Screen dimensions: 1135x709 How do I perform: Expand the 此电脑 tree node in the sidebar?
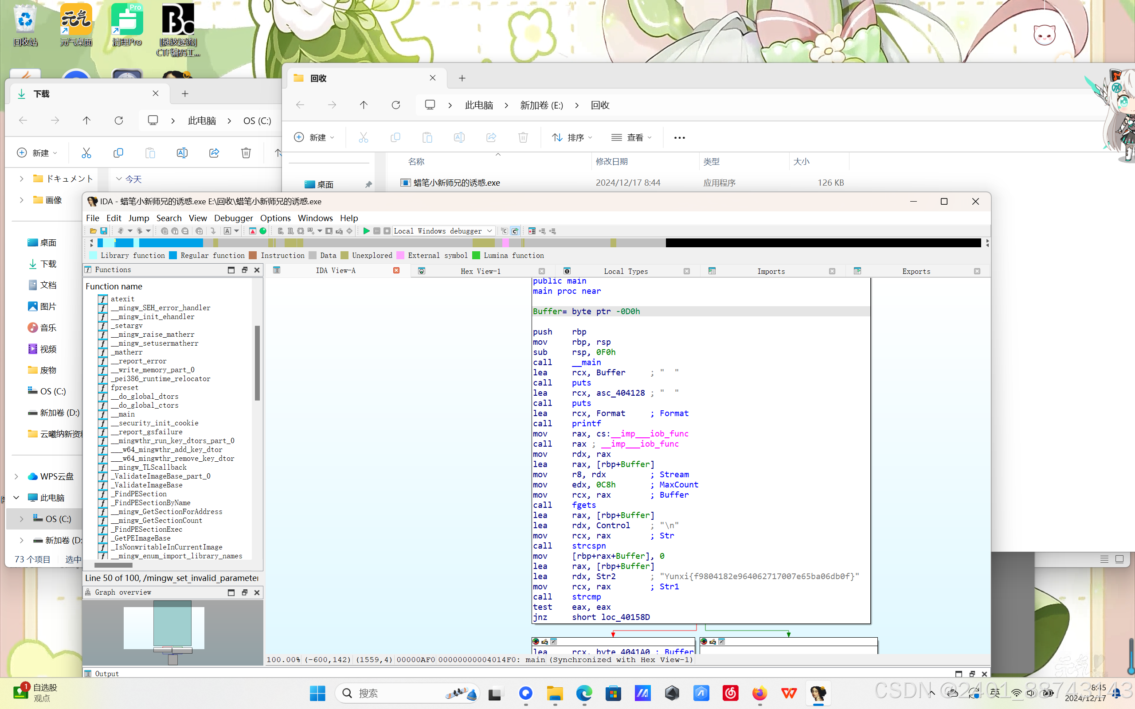(x=16, y=498)
